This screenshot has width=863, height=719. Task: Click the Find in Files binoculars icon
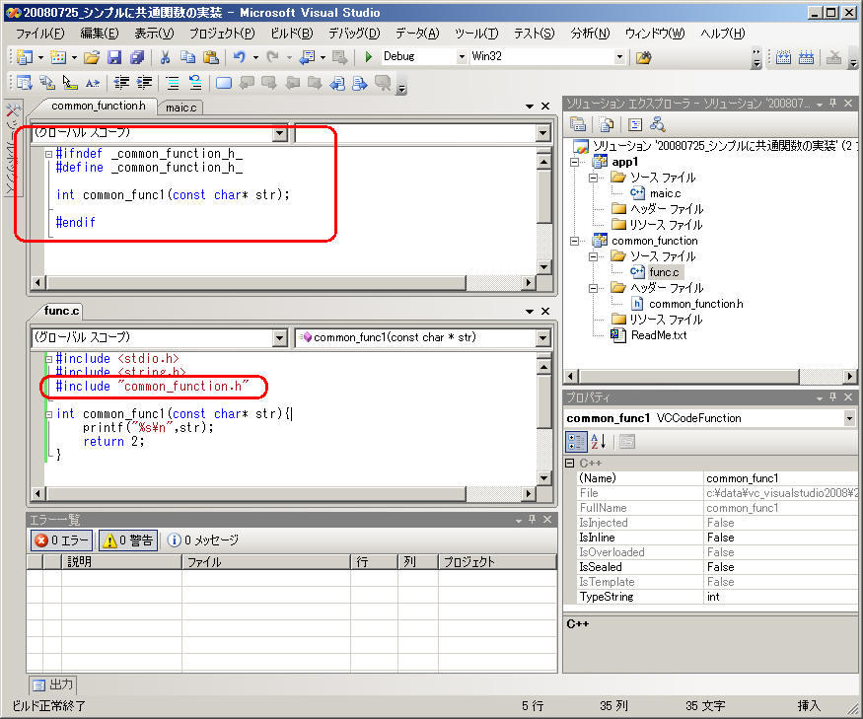click(x=643, y=57)
